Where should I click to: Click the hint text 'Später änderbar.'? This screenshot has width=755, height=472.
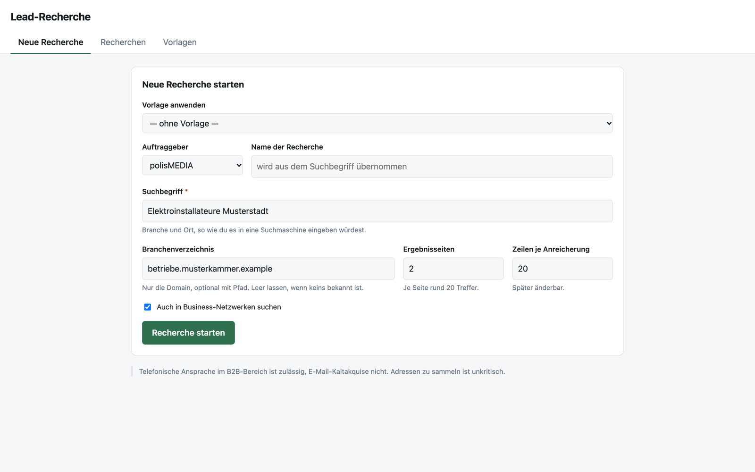(538, 287)
